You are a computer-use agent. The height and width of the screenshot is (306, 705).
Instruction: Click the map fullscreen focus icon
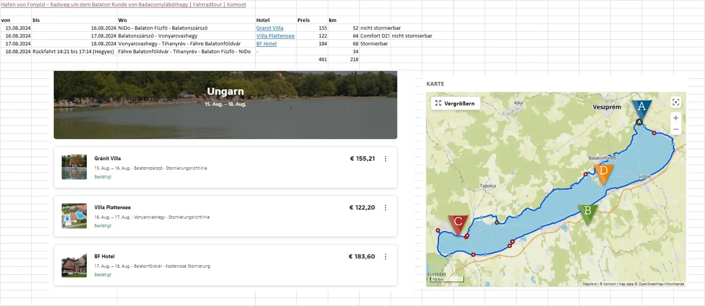pos(675,103)
